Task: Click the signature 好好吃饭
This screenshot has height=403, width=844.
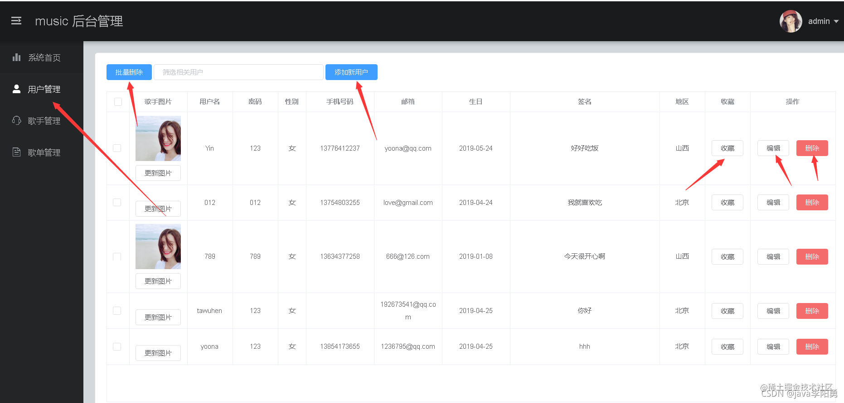Action: (x=585, y=148)
